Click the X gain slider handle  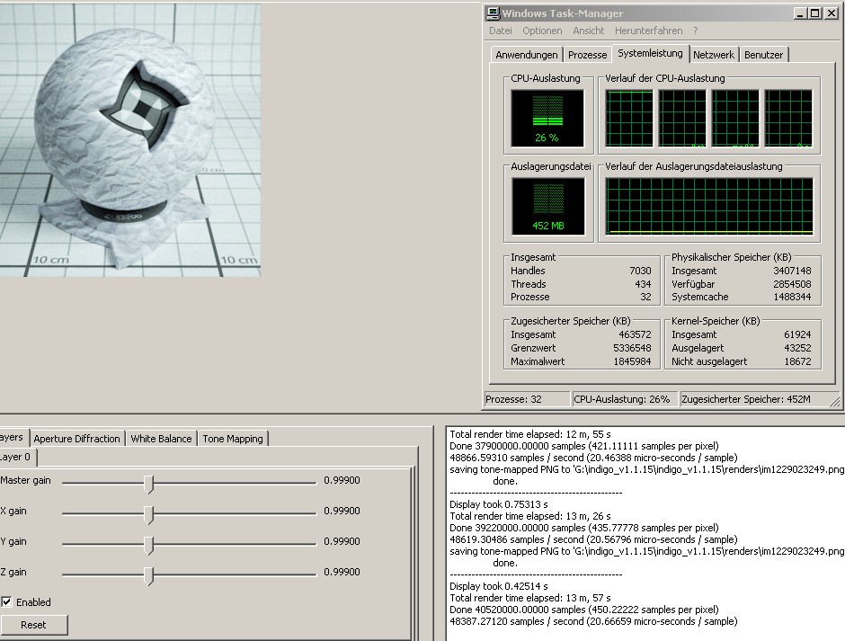pyautogui.click(x=149, y=515)
